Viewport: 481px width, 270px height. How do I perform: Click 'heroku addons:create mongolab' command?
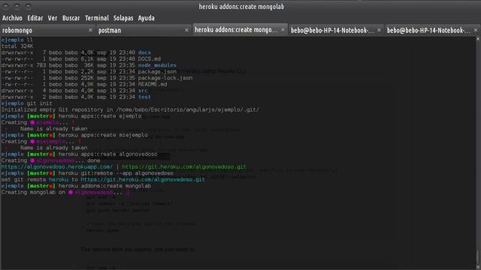104,186
